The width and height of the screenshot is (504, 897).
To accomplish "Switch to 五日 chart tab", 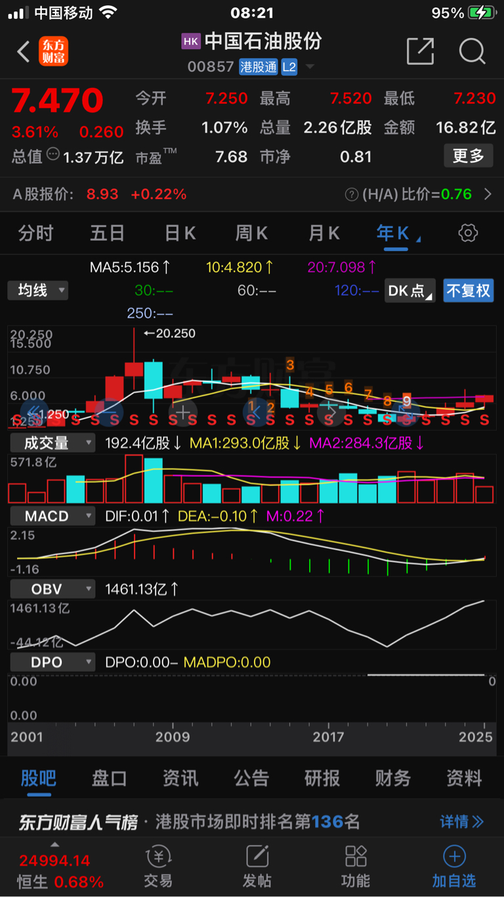I will [108, 233].
